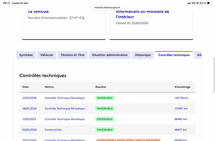Switch to the Historique tab
Viewport: 215px width, 141px height.
tap(143, 55)
